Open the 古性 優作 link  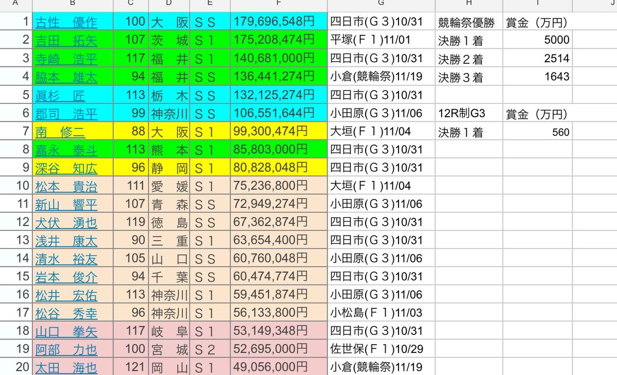coord(66,22)
